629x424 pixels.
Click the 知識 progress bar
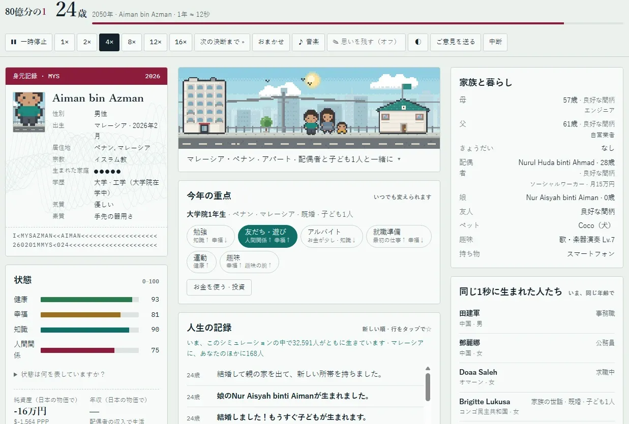[x=89, y=330]
